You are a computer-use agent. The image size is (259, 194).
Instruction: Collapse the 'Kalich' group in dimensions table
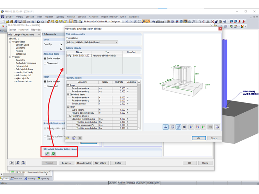click(x=68, y=107)
